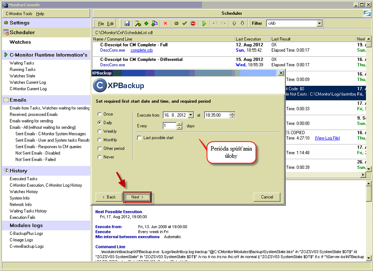
Task: Open Watches Current Log
Action: coord(28,82)
